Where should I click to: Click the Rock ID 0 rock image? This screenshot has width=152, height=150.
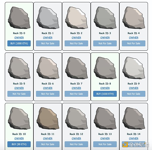pos(19,17)
